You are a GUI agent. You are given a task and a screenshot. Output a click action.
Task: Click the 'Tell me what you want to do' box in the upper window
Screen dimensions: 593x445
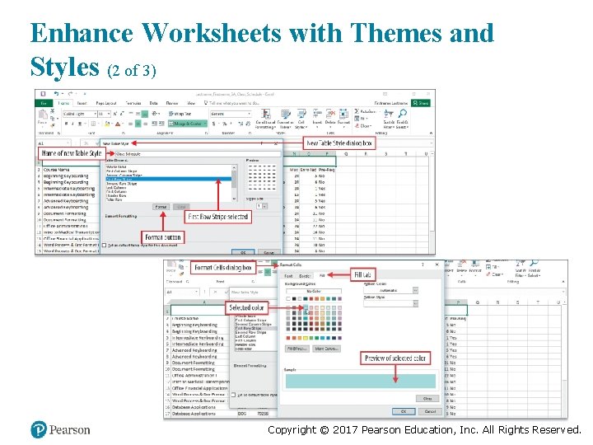tap(231, 103)
